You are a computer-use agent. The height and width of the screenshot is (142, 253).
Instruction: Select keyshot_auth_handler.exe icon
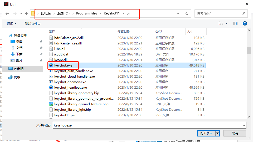[x=51, y=71]
